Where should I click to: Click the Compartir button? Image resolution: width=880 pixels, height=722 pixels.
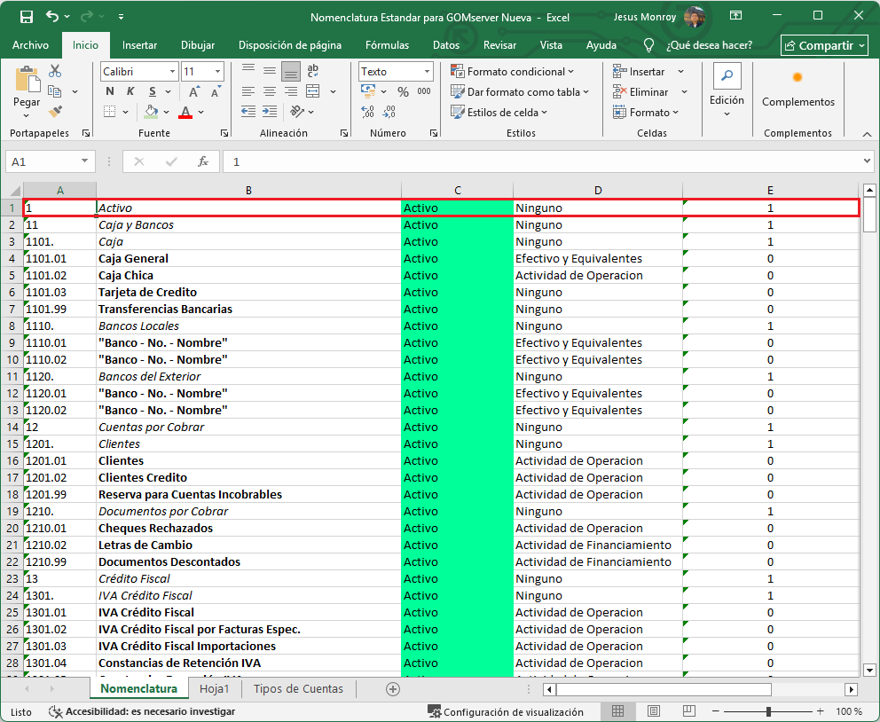[x=823, y=45]
